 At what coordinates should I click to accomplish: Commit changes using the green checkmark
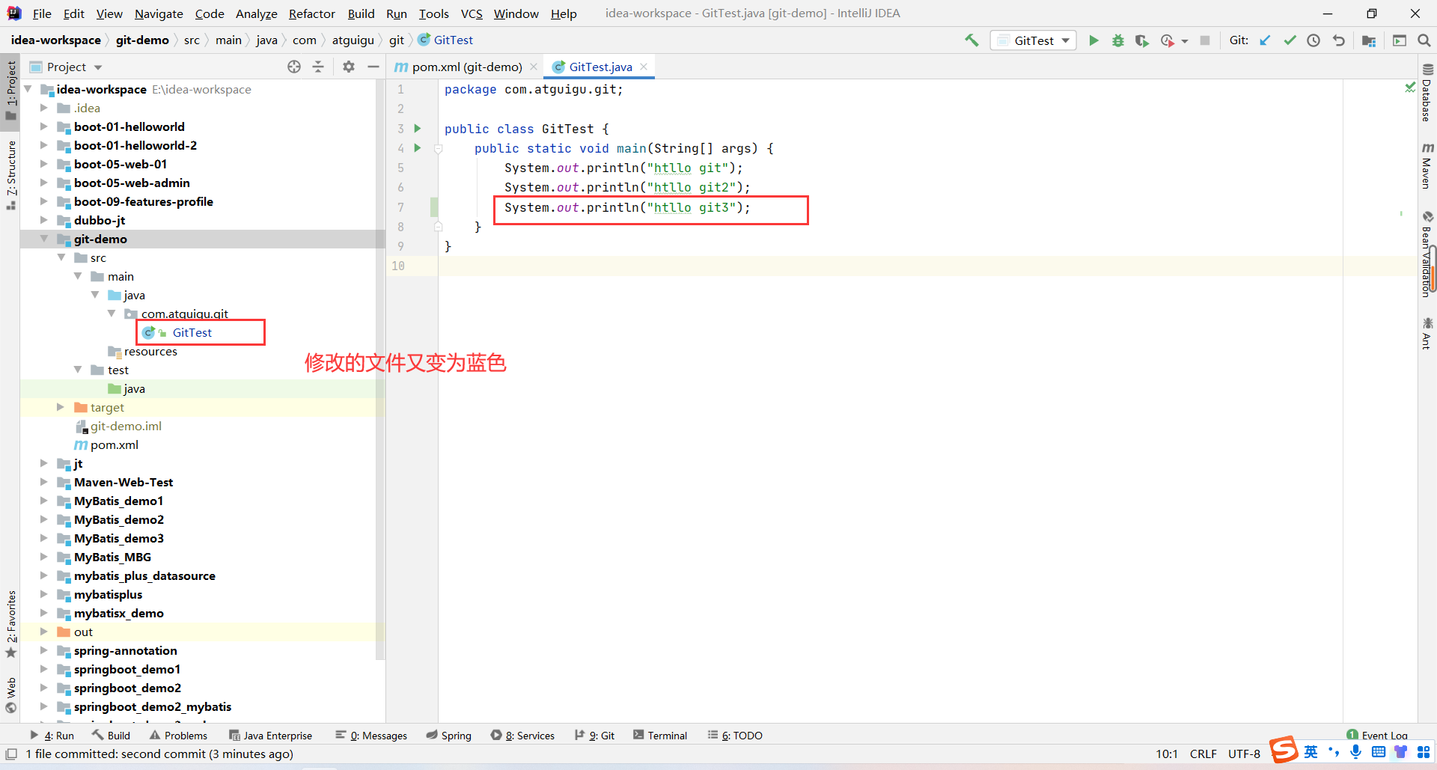(x=1290, y=40)
